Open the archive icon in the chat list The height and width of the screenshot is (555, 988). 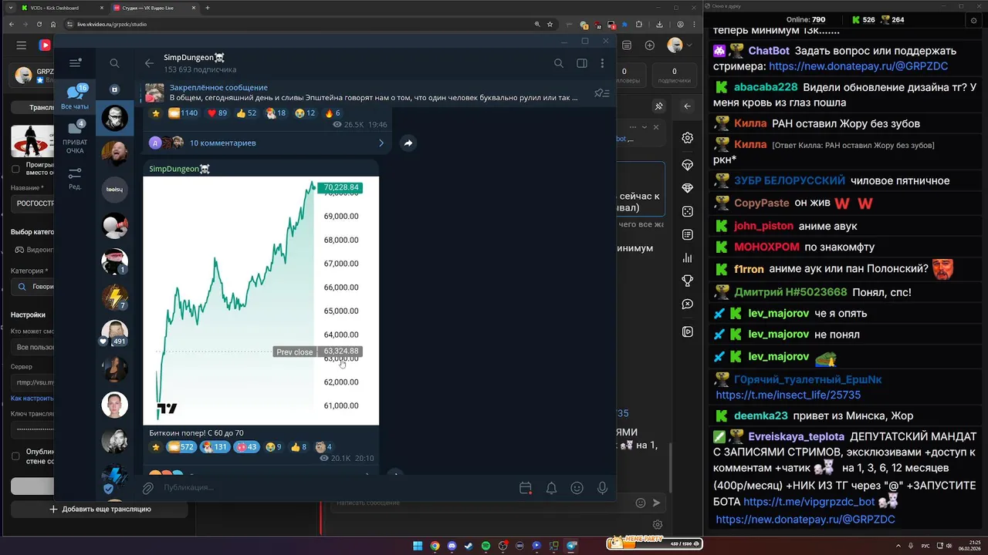click(x=114, y=89)
